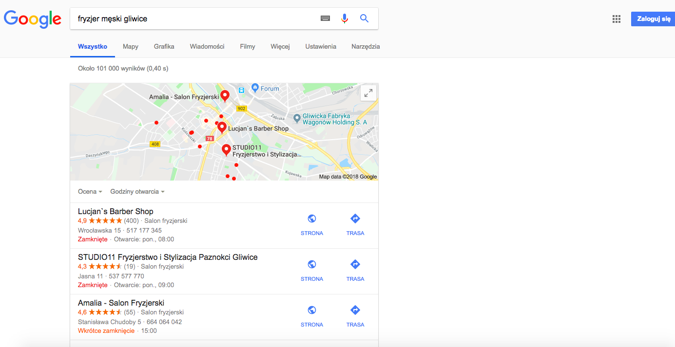
Task: Select the Amalia - Salon Fryzjerski map pin
Action: tap(225, 96)
